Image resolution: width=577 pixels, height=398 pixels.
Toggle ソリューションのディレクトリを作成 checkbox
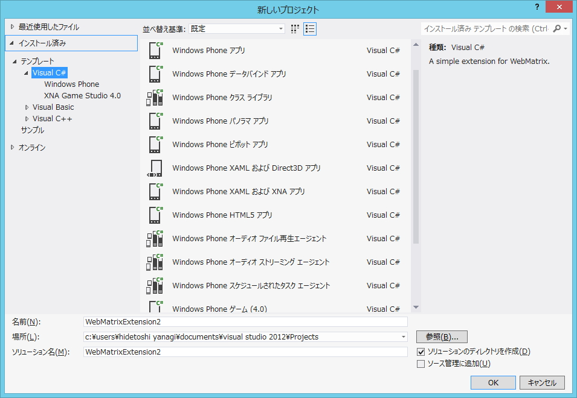pyautogui.click(x=421, y=352)
